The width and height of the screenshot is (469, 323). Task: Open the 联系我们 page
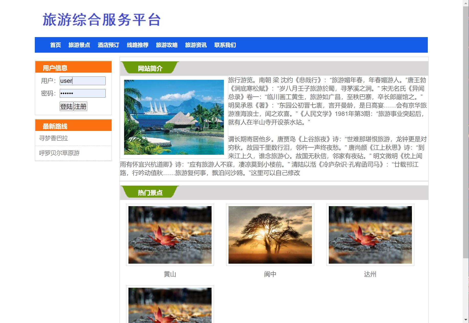coord(225,45)
